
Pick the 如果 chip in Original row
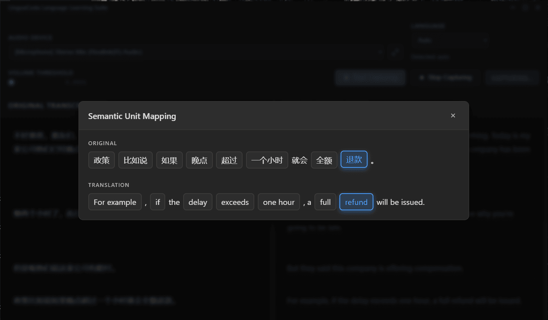169,160
